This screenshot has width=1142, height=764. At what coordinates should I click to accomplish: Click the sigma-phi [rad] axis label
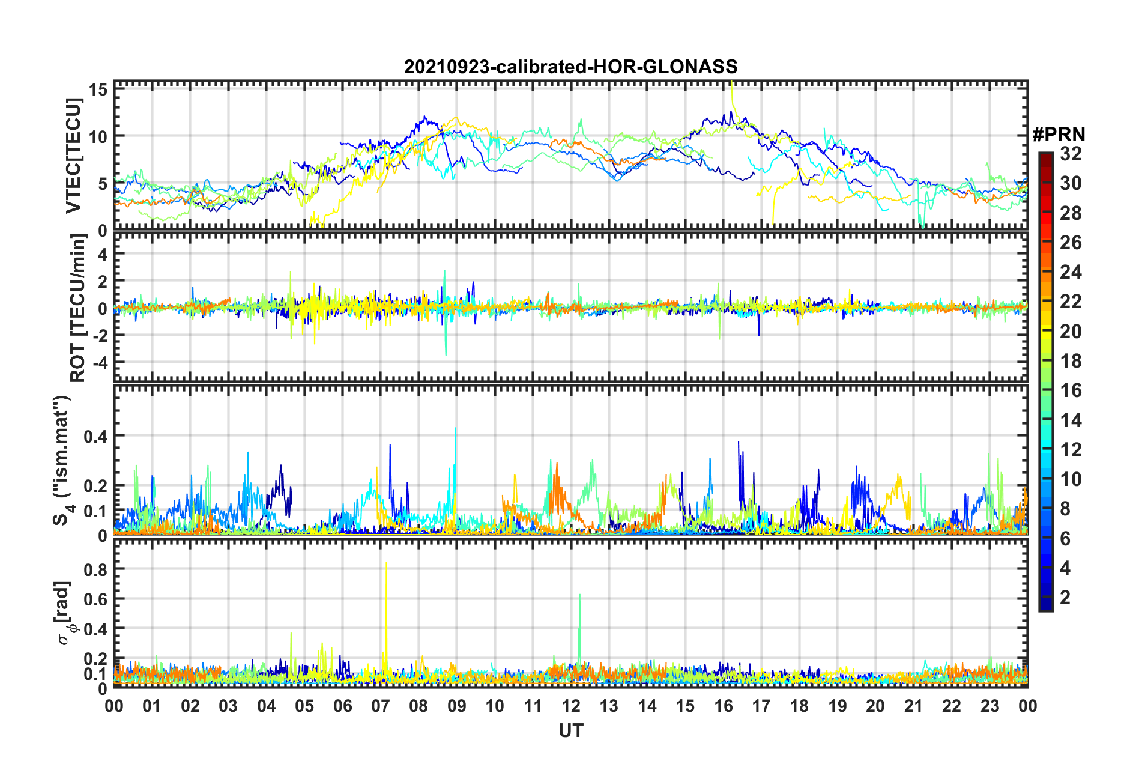click(64, 613)
